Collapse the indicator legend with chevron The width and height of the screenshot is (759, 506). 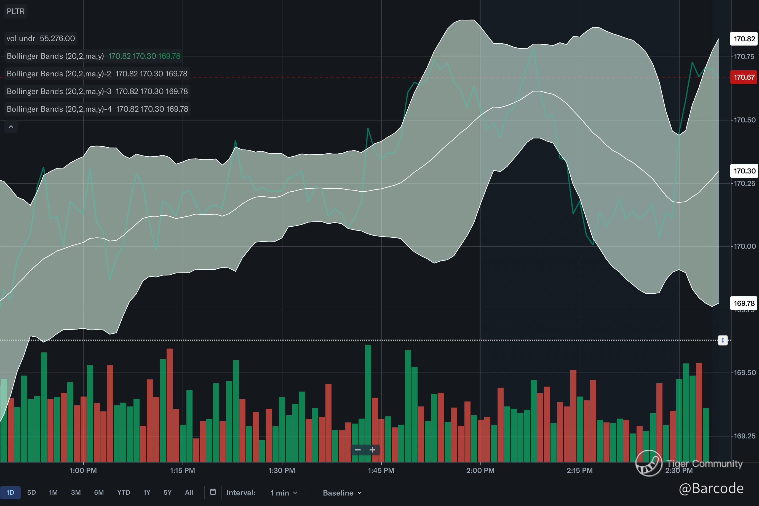(11, 127)
